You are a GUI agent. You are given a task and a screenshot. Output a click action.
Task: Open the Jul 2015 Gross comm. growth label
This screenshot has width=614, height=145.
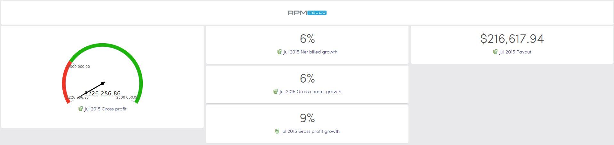[x=310, y=92]
